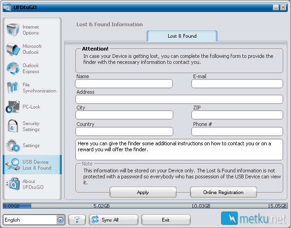Image resolution: width=291 pixels, height=228 pixels.
Task: Select USB Device Lost & Found menu item
Action: pos(32,165)
